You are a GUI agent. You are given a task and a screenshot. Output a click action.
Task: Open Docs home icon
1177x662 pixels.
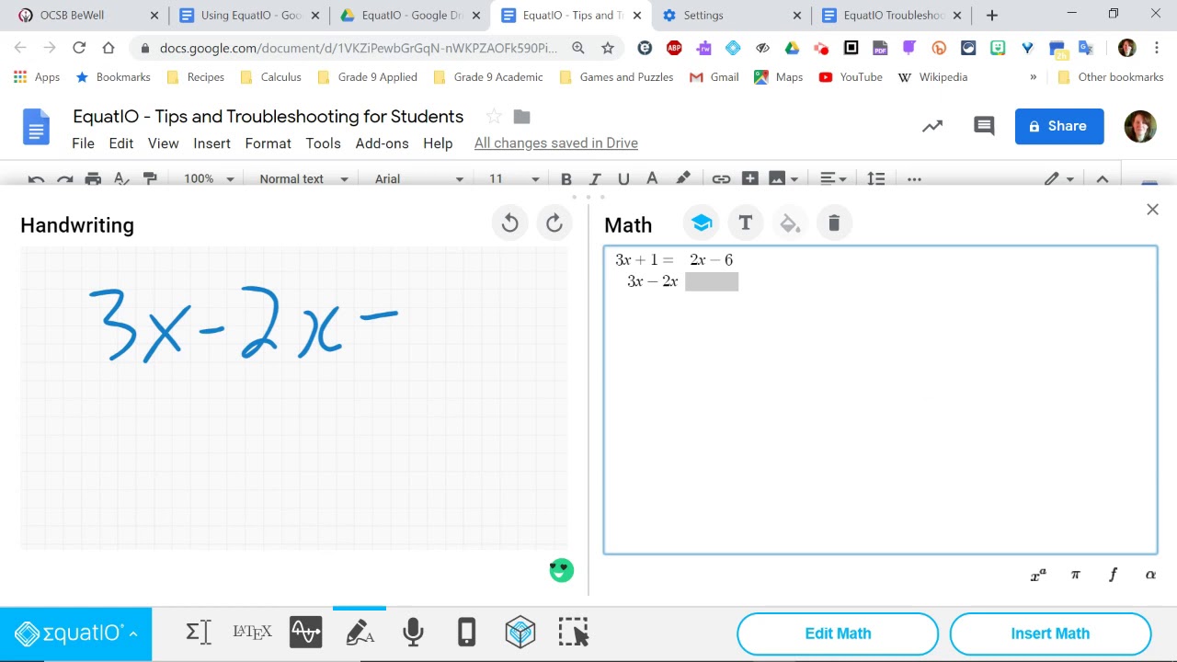tap(36, 126)
